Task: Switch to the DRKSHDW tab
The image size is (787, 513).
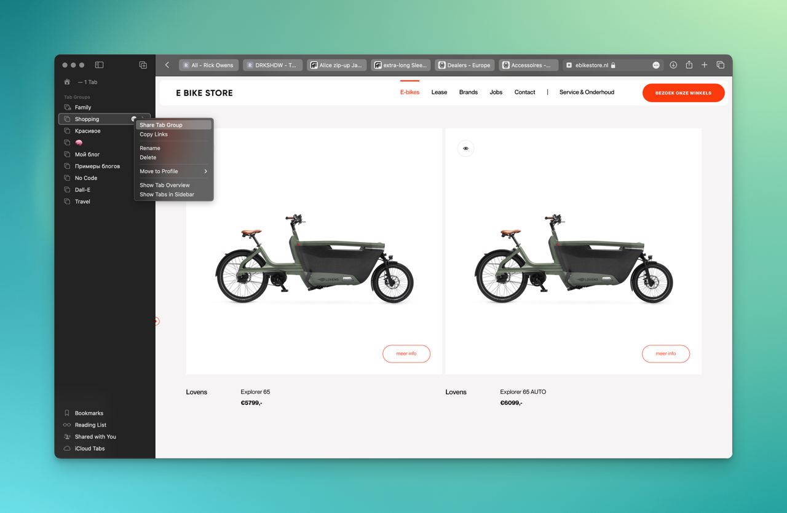Action: [x=272, y=65]
